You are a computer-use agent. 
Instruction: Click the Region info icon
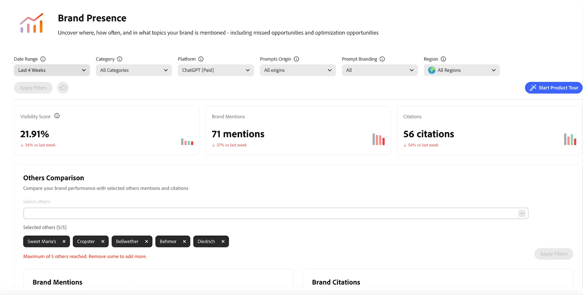(x=443, y=59)
